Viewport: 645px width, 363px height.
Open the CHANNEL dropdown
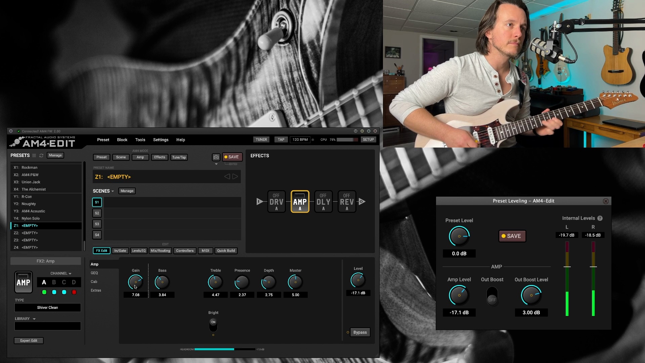(x=61, y=274)
